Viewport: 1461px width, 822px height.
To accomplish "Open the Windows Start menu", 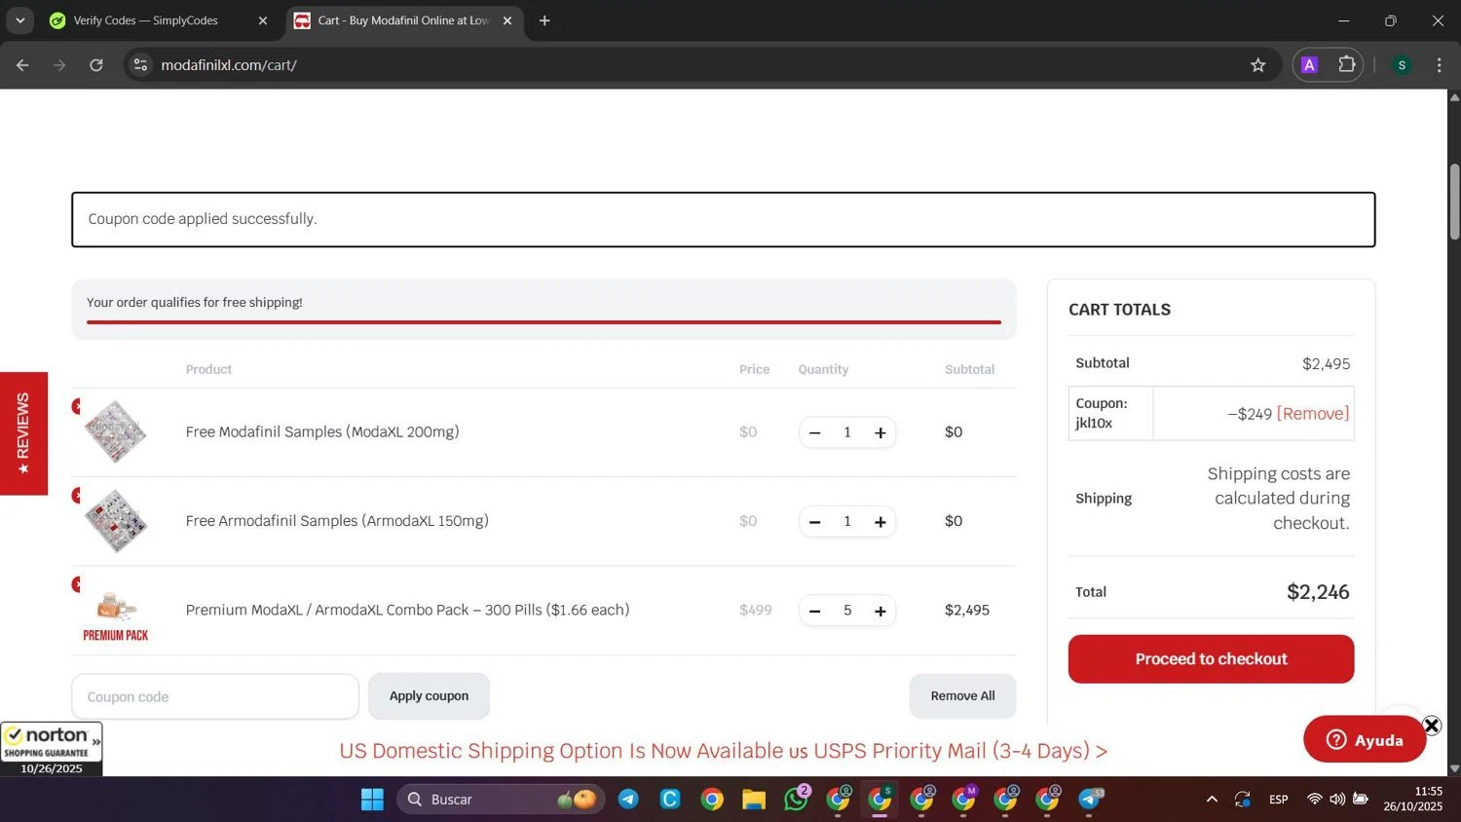I will click(372, 800).
